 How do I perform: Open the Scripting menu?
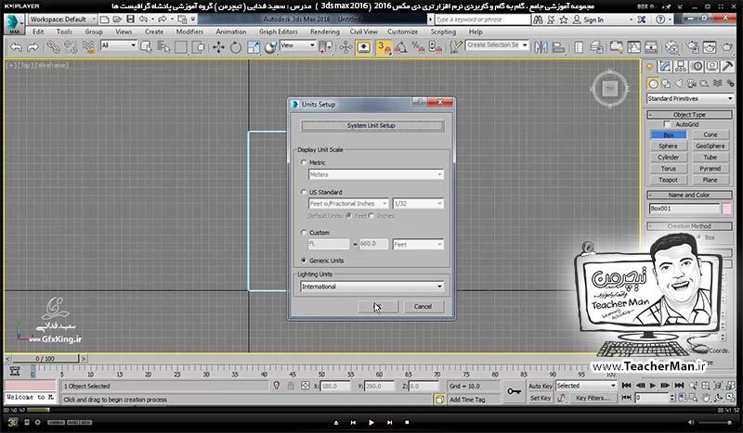tap(443, 32)
